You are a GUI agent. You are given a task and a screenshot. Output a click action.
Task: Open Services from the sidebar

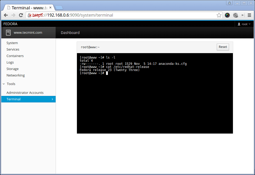point(13,49)
